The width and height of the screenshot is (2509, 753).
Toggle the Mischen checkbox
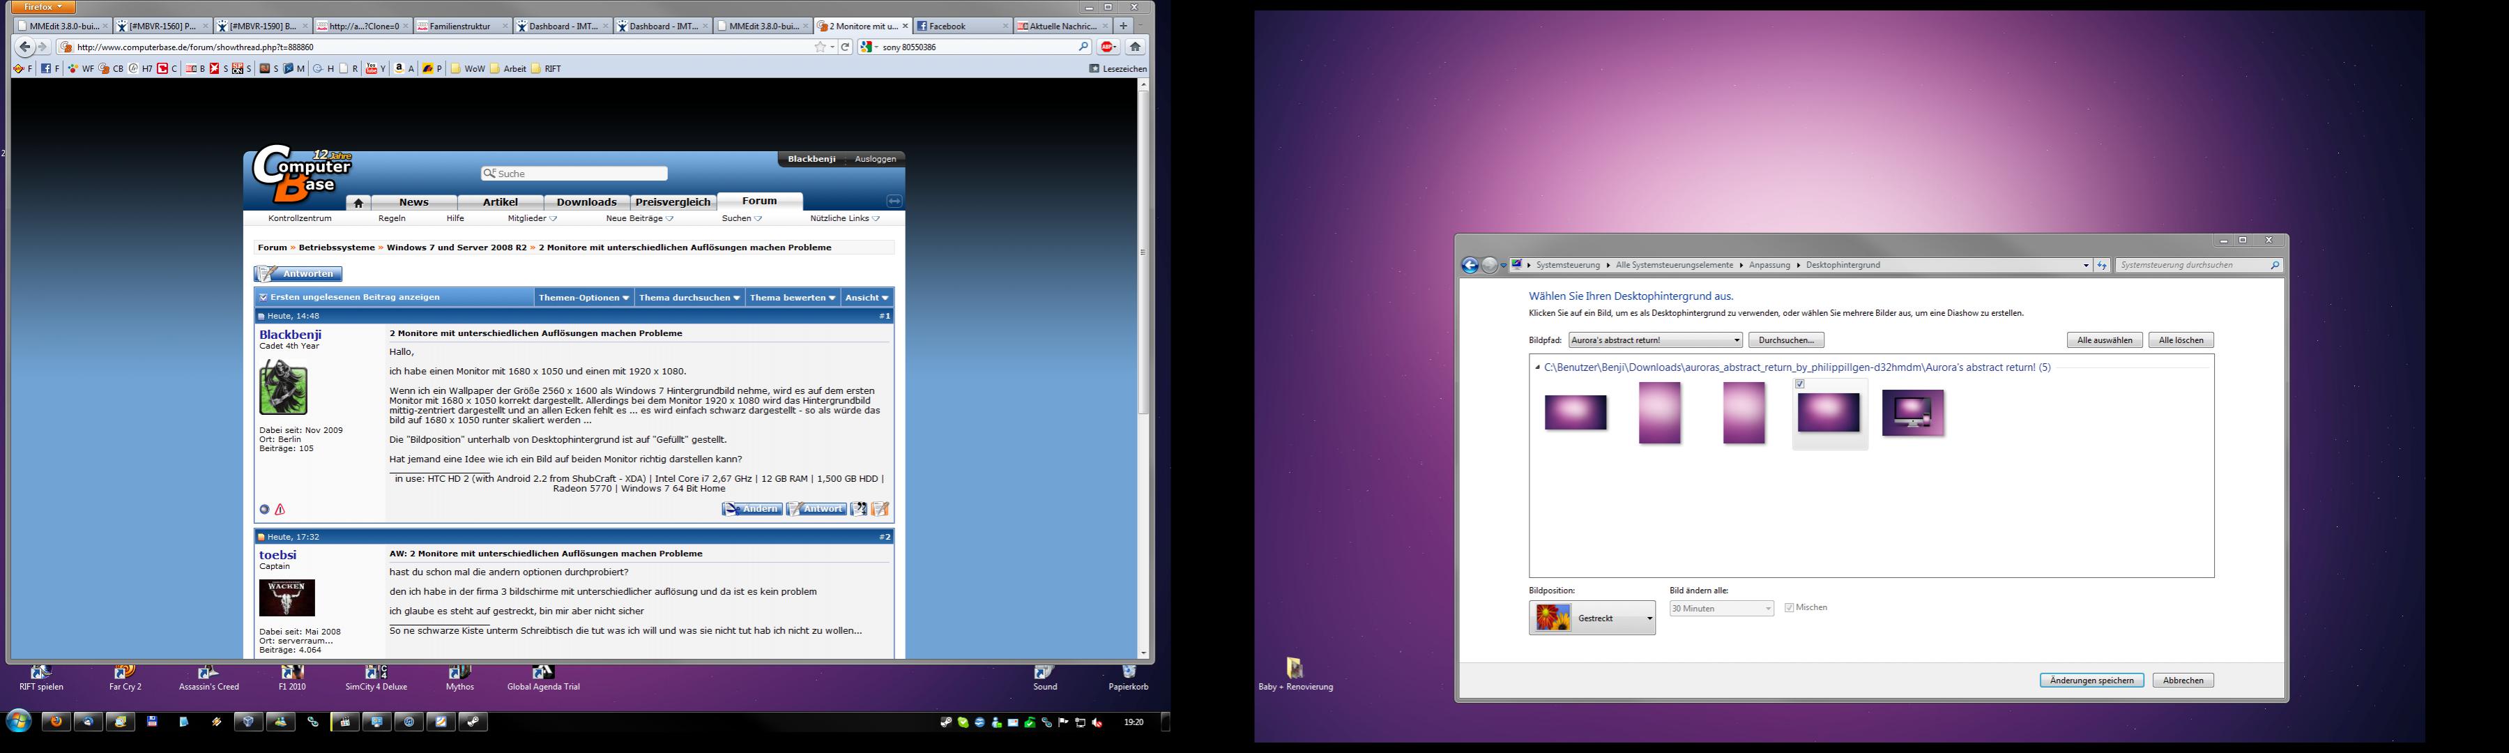(x=1790, y=608)
